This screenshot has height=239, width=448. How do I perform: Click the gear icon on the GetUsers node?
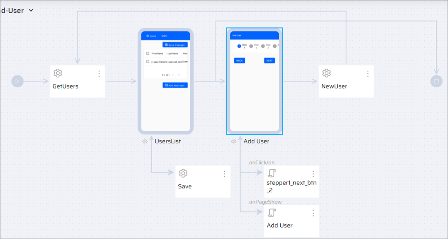[x=58, y=73]
